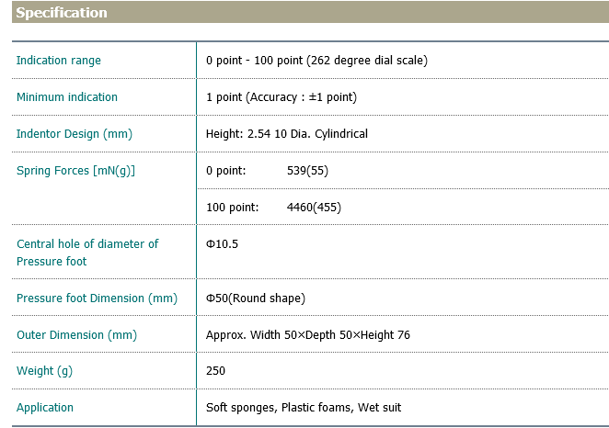Click the 262 degree dial scale value
609x428 pixels.
(x=316, y=61)
